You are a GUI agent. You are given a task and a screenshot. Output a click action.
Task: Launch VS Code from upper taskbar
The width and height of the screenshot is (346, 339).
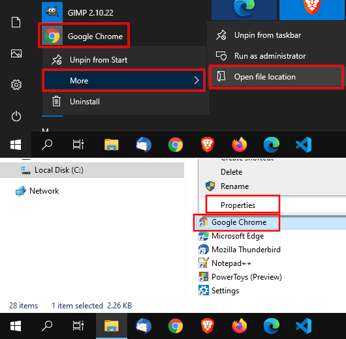point(304,145)
